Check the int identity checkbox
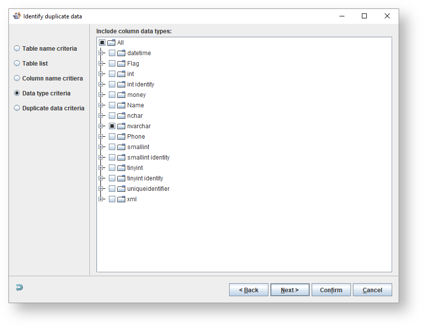Image resolution: width=423 pixels, height=327 pixels. coord(112,84)
